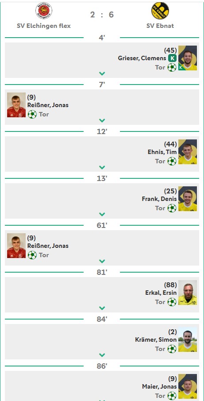Click the goal ball icon for Ehnis, Tim
Image resolution: width=204 pixels, height=401 pixels.
[x=172, y=162]
